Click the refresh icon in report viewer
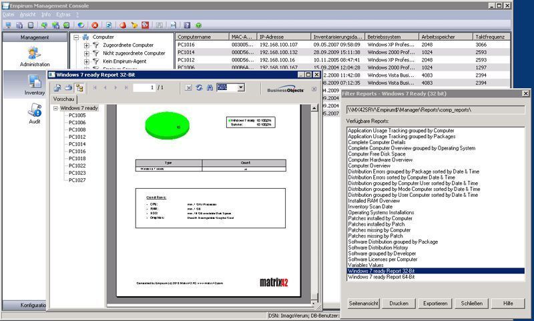 click(199, 88)
